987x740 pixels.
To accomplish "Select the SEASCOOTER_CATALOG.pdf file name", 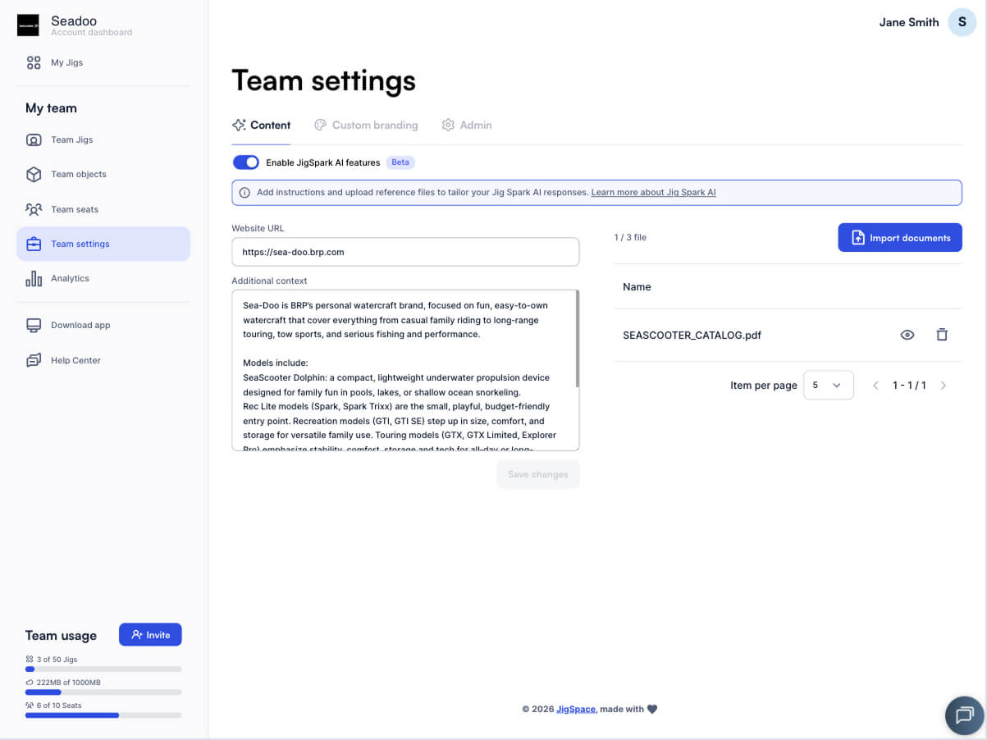I will [x=692, y=335].
